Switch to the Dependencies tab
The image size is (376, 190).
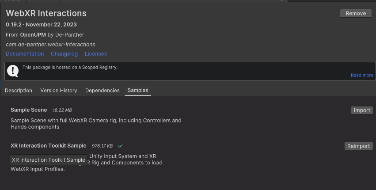103,91
